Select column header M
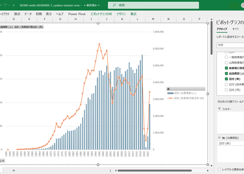Image resolution: width=244 pixels, height=174 pixels. click(x=153, y=19)
